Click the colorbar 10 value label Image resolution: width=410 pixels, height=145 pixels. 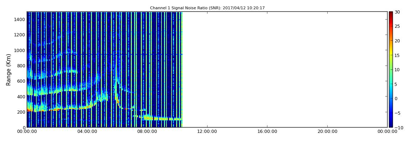(x=397, y=69)
